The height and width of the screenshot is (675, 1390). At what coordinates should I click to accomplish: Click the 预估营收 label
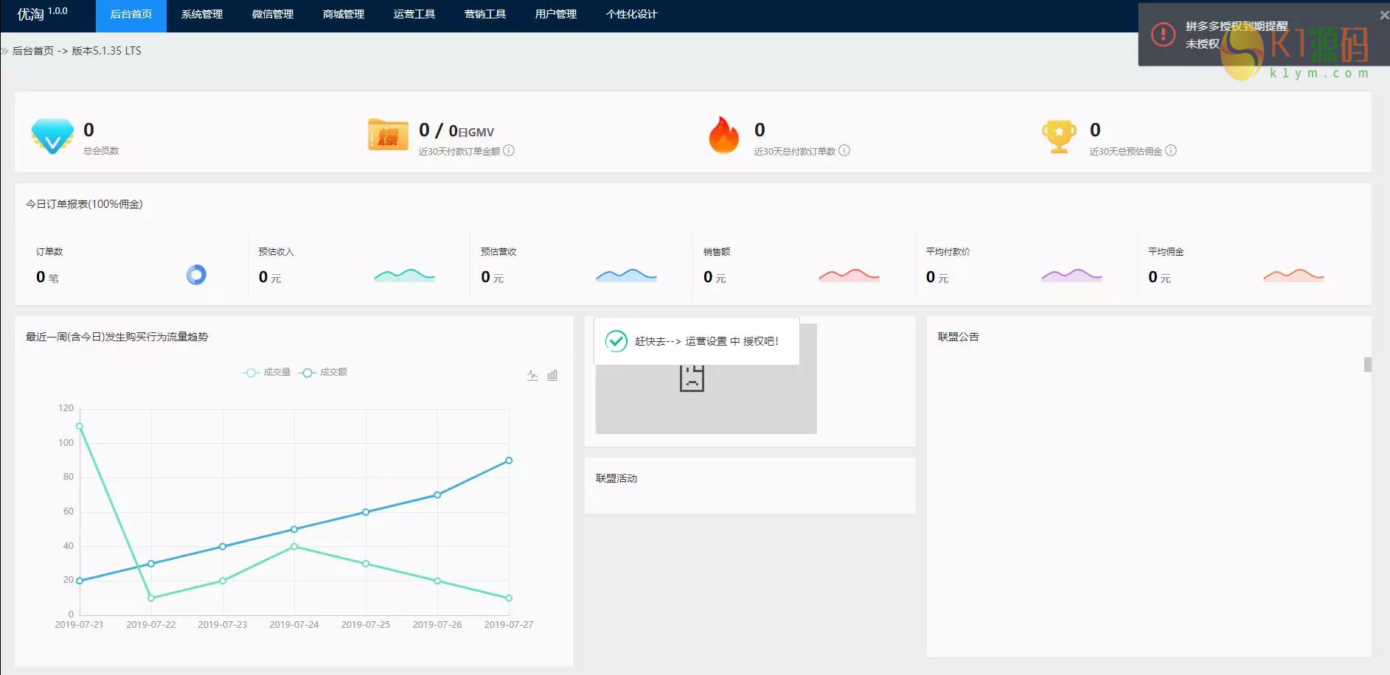[x=498, y=251]
